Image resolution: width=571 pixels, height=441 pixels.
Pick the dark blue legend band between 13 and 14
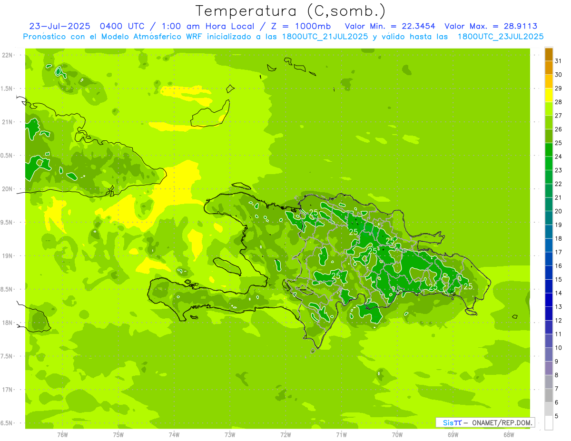coord(549,300)
